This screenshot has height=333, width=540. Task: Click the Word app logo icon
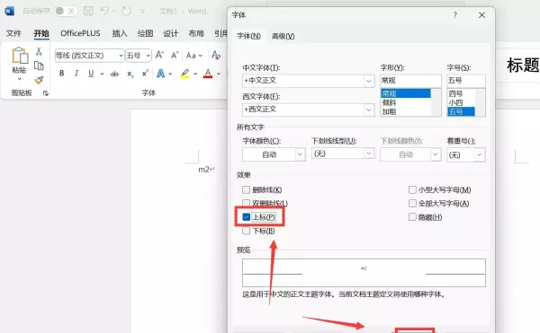[9, 11]
